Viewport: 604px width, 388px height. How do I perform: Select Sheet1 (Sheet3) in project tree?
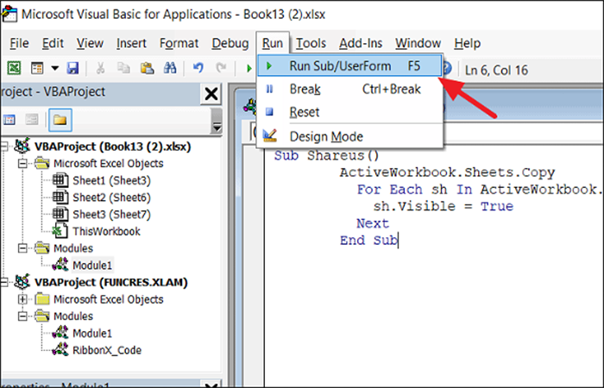click(111, 180)
